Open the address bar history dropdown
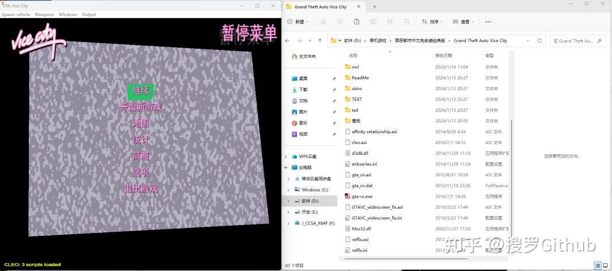612x271 pixels. (x=528, y=41)
